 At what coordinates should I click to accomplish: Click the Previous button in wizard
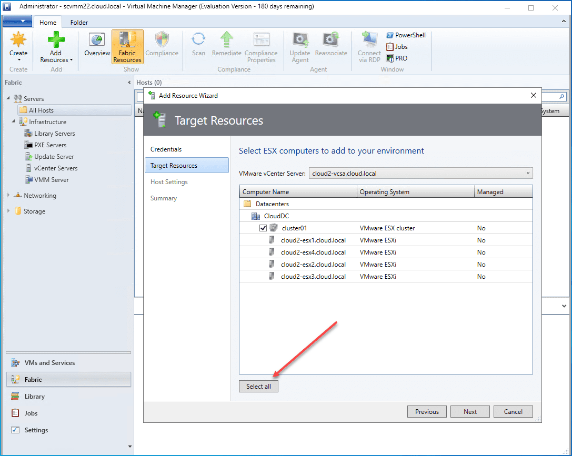[427, 412]
